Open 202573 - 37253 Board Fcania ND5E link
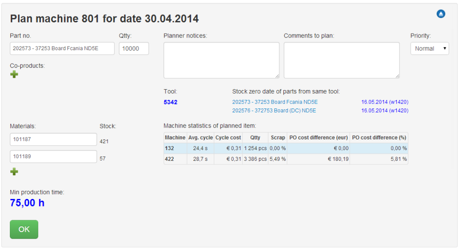This screenshot has width=459, height=250. (x=275, y=102)
